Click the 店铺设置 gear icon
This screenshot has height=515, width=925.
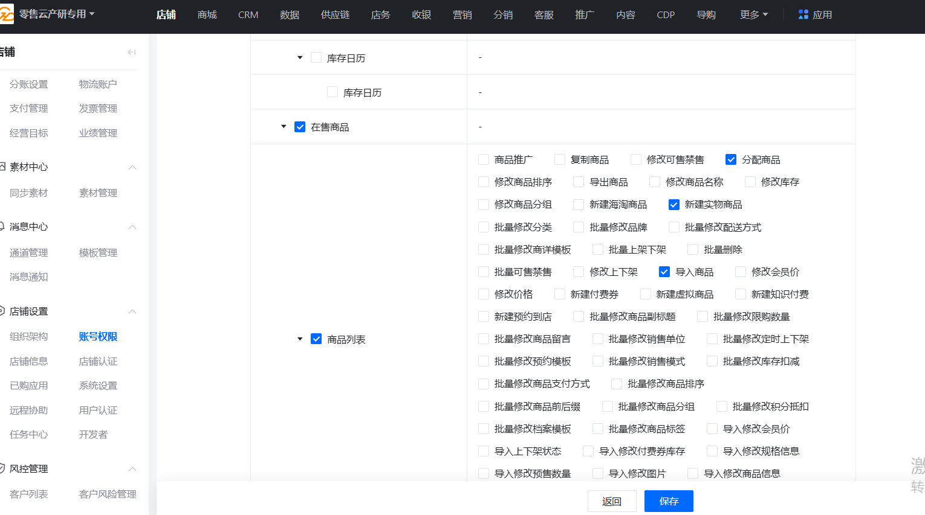(x=2, y=311)
